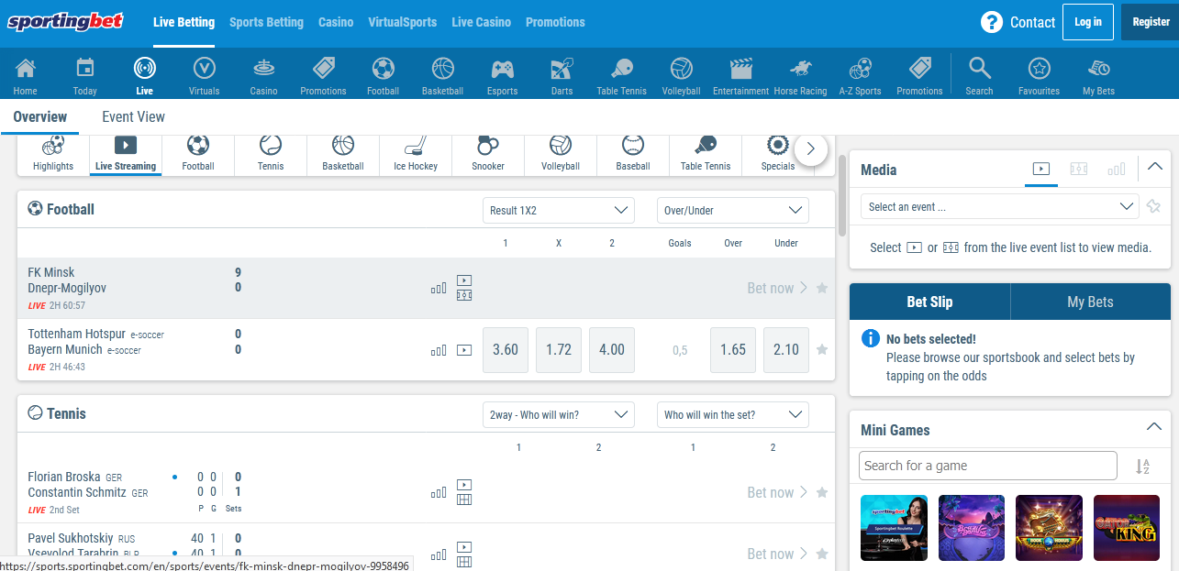Filter live events by Ice Hockey
The image size is (1179, 571).
[416, 154]
